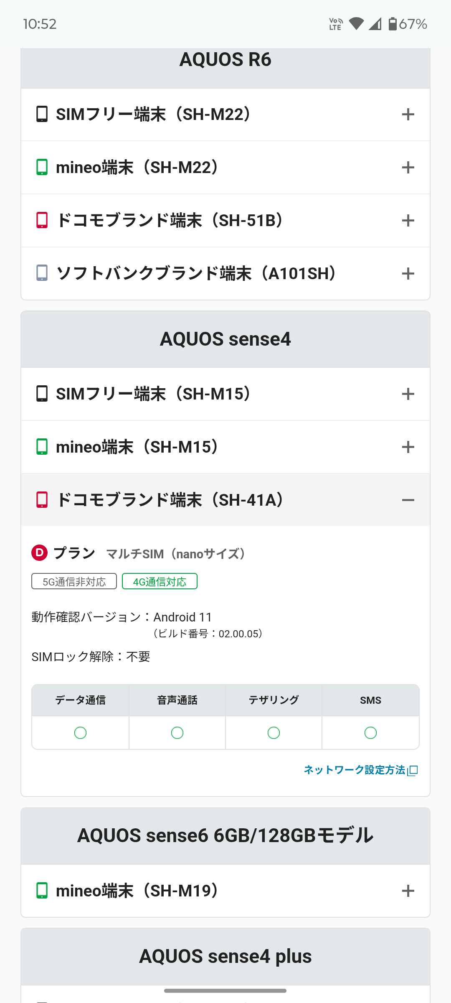Expand SIMフリー端末 (SH-M22) with the plus sign
Viewport: 451px width, 1003px height.
(x=408, y=115)
